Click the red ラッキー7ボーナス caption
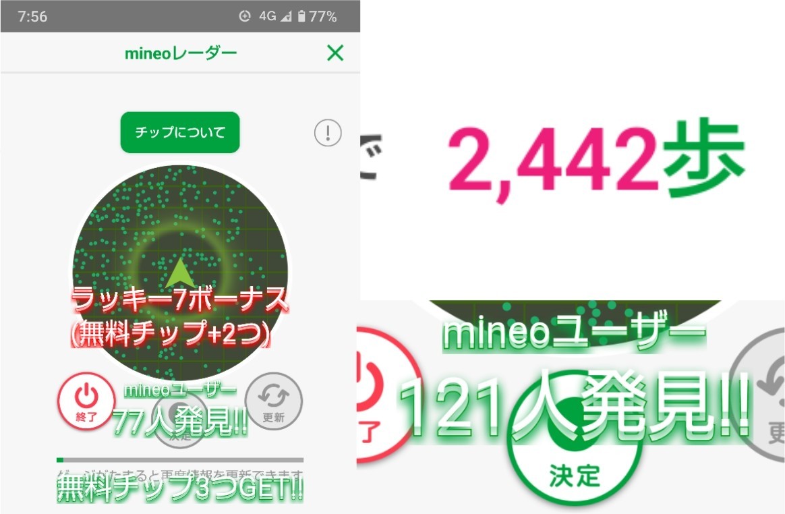This screenshot has width=785, height=514. click(x=179, y=299)
